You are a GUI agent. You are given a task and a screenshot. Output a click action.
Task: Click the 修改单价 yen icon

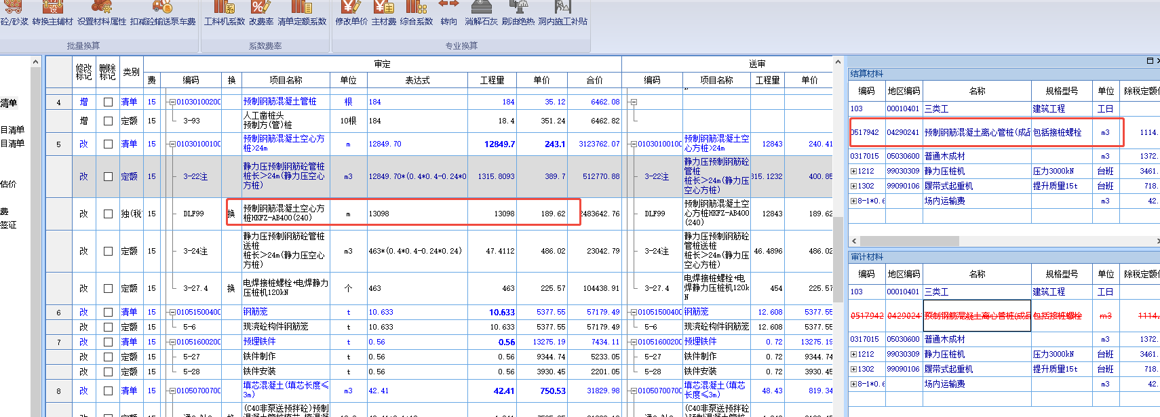click(x=351, y=7)
